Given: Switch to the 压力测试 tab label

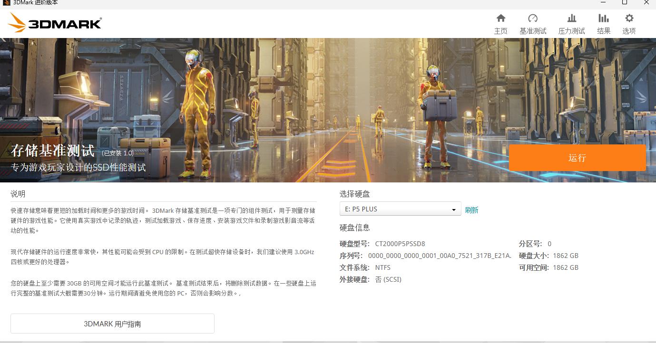Looking at the screenshot, I should tap(571, 31).
